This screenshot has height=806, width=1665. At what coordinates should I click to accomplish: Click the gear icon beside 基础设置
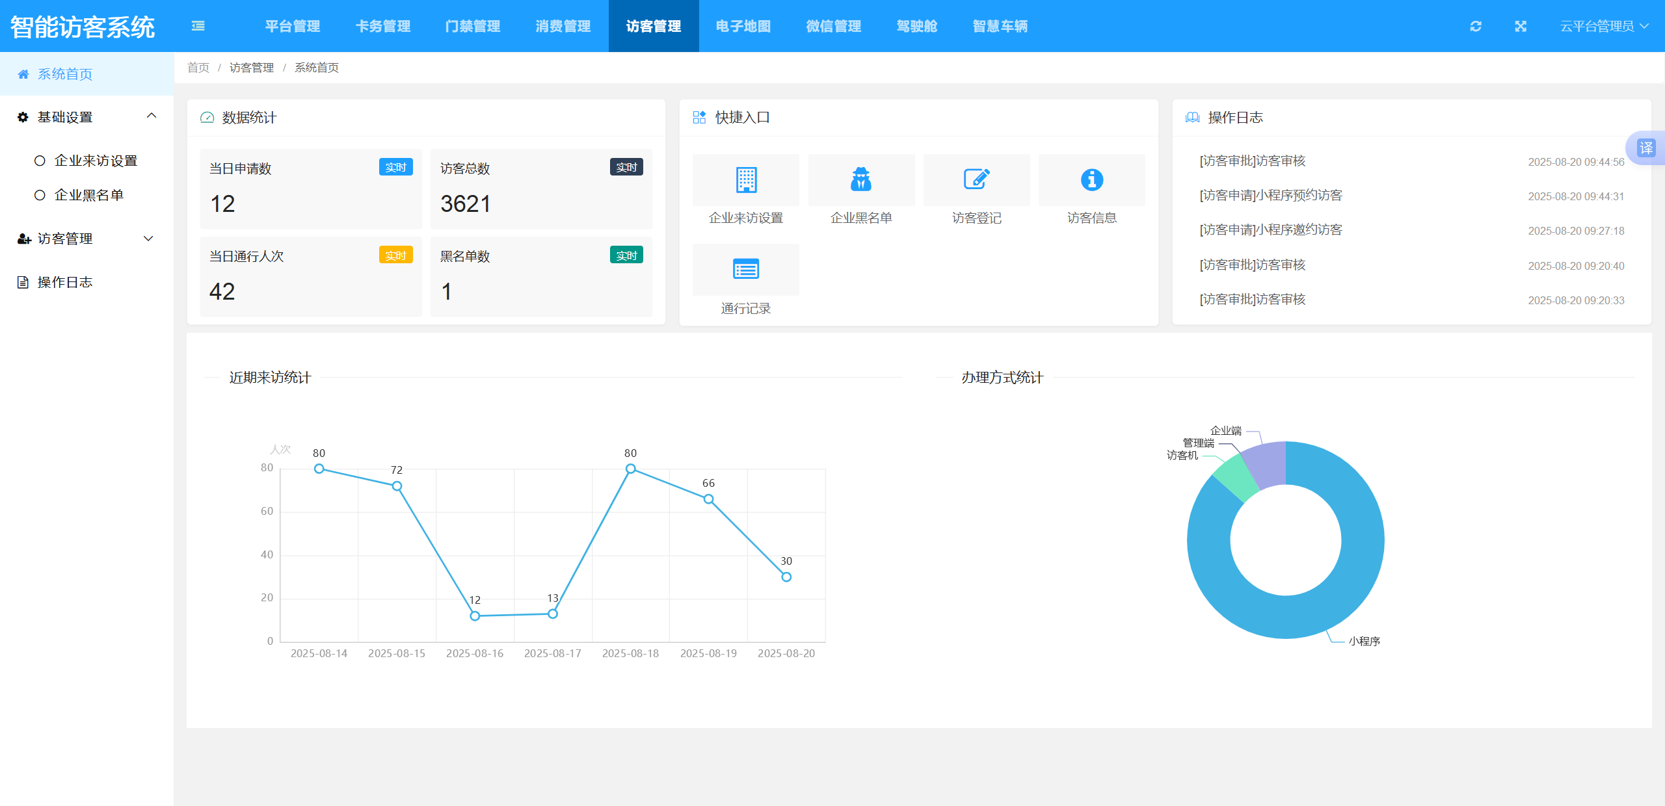click(23, 117)
